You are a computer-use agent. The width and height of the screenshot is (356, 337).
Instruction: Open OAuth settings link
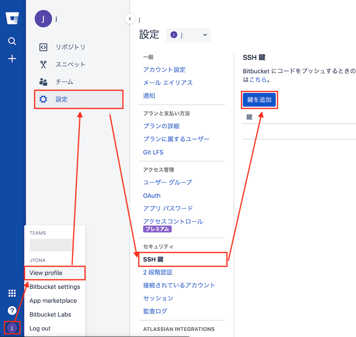[x=152, y=195]
